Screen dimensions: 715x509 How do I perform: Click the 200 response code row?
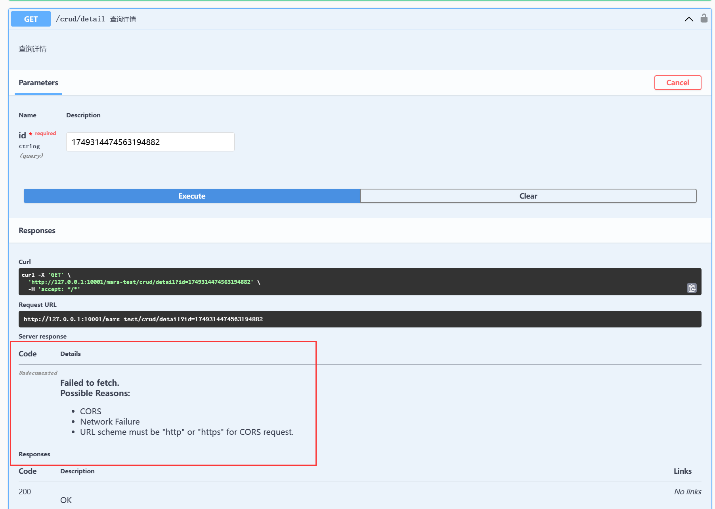pyautogui.click(x=25, y=492)
